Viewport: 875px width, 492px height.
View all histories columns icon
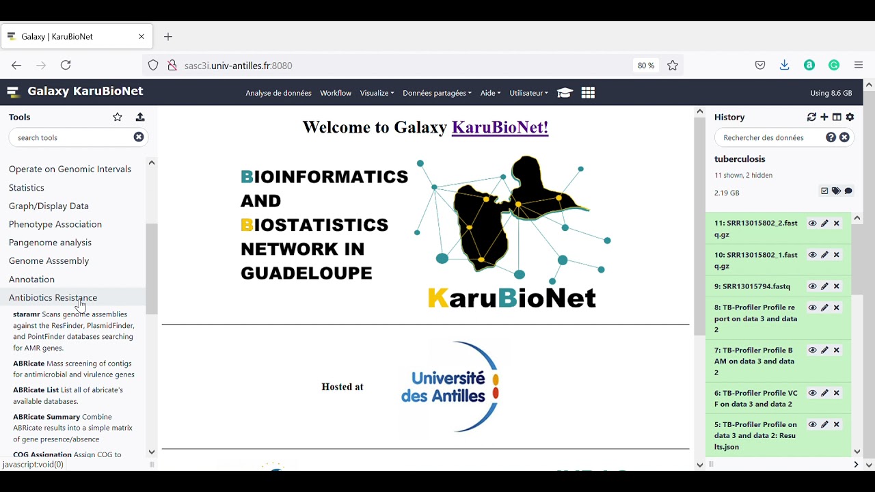coord(837,117)
